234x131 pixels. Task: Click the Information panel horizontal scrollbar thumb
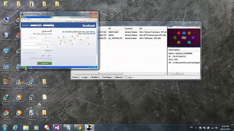(177, 74)
